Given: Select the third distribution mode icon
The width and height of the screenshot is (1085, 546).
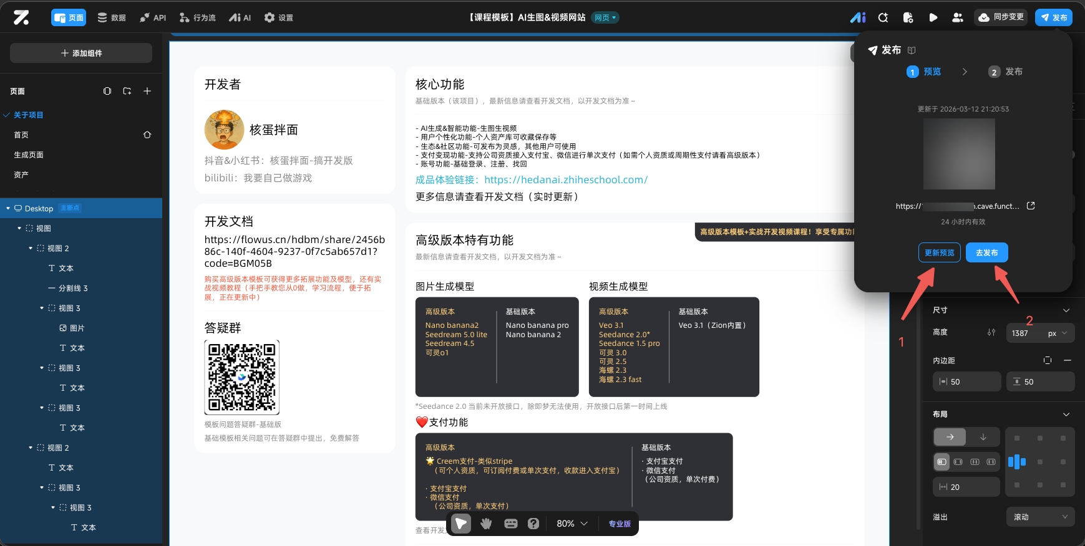Looking at the screenshot, I should click(975, 462).
